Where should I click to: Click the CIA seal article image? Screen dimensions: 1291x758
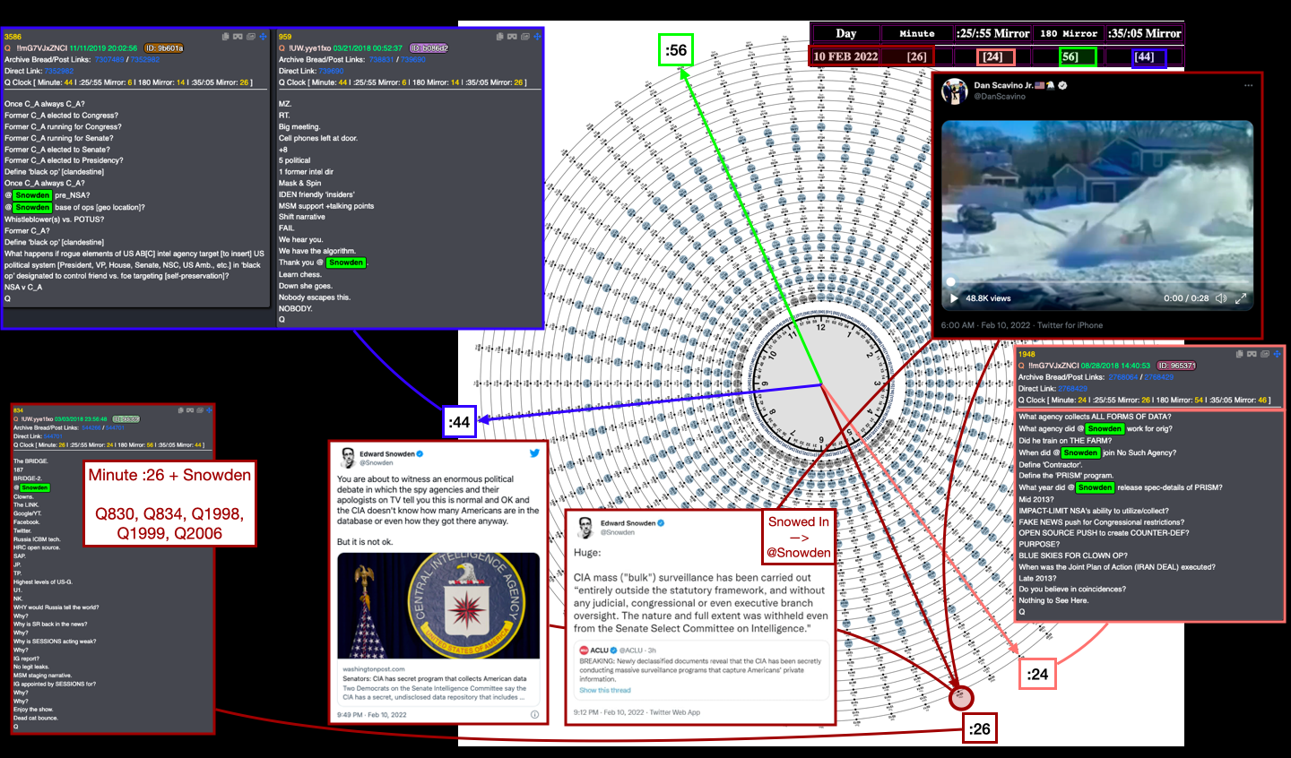coord(438,606)
